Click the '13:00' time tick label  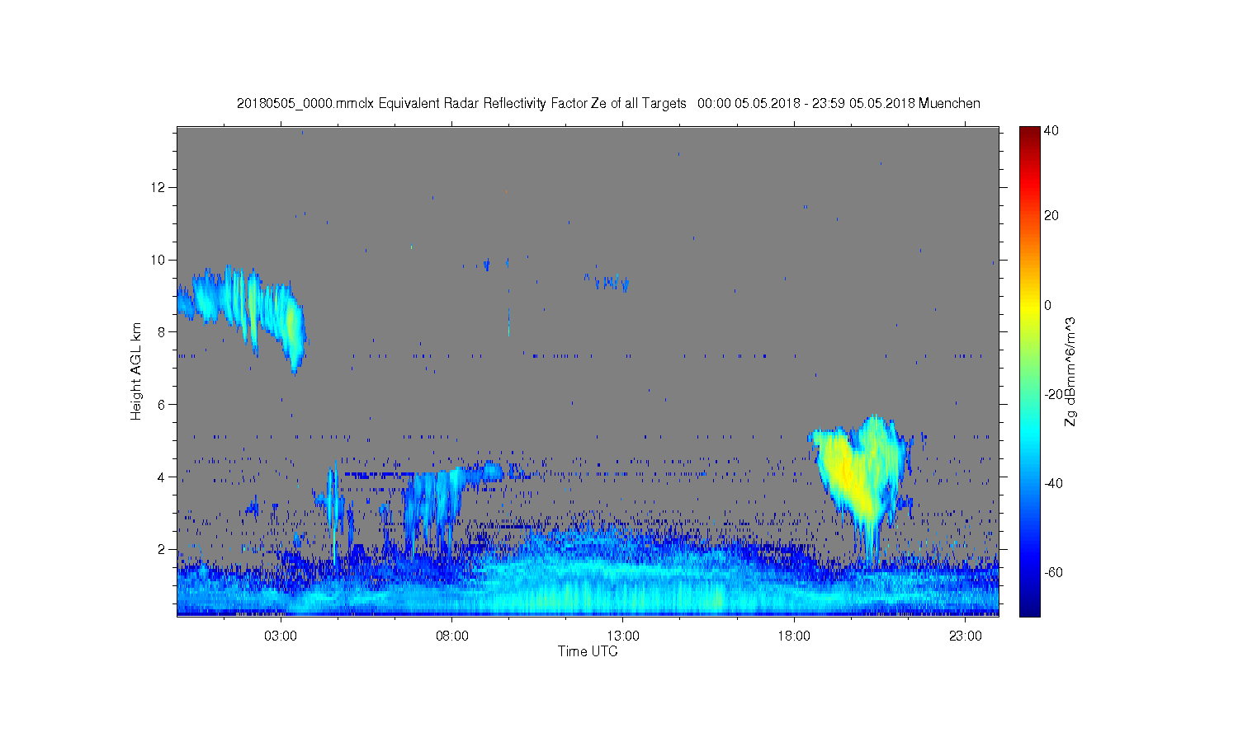pos(623,636)
